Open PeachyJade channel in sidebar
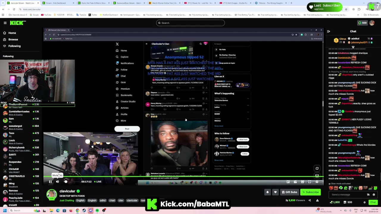This screenshot has width=381, height=214. (21, 199)
